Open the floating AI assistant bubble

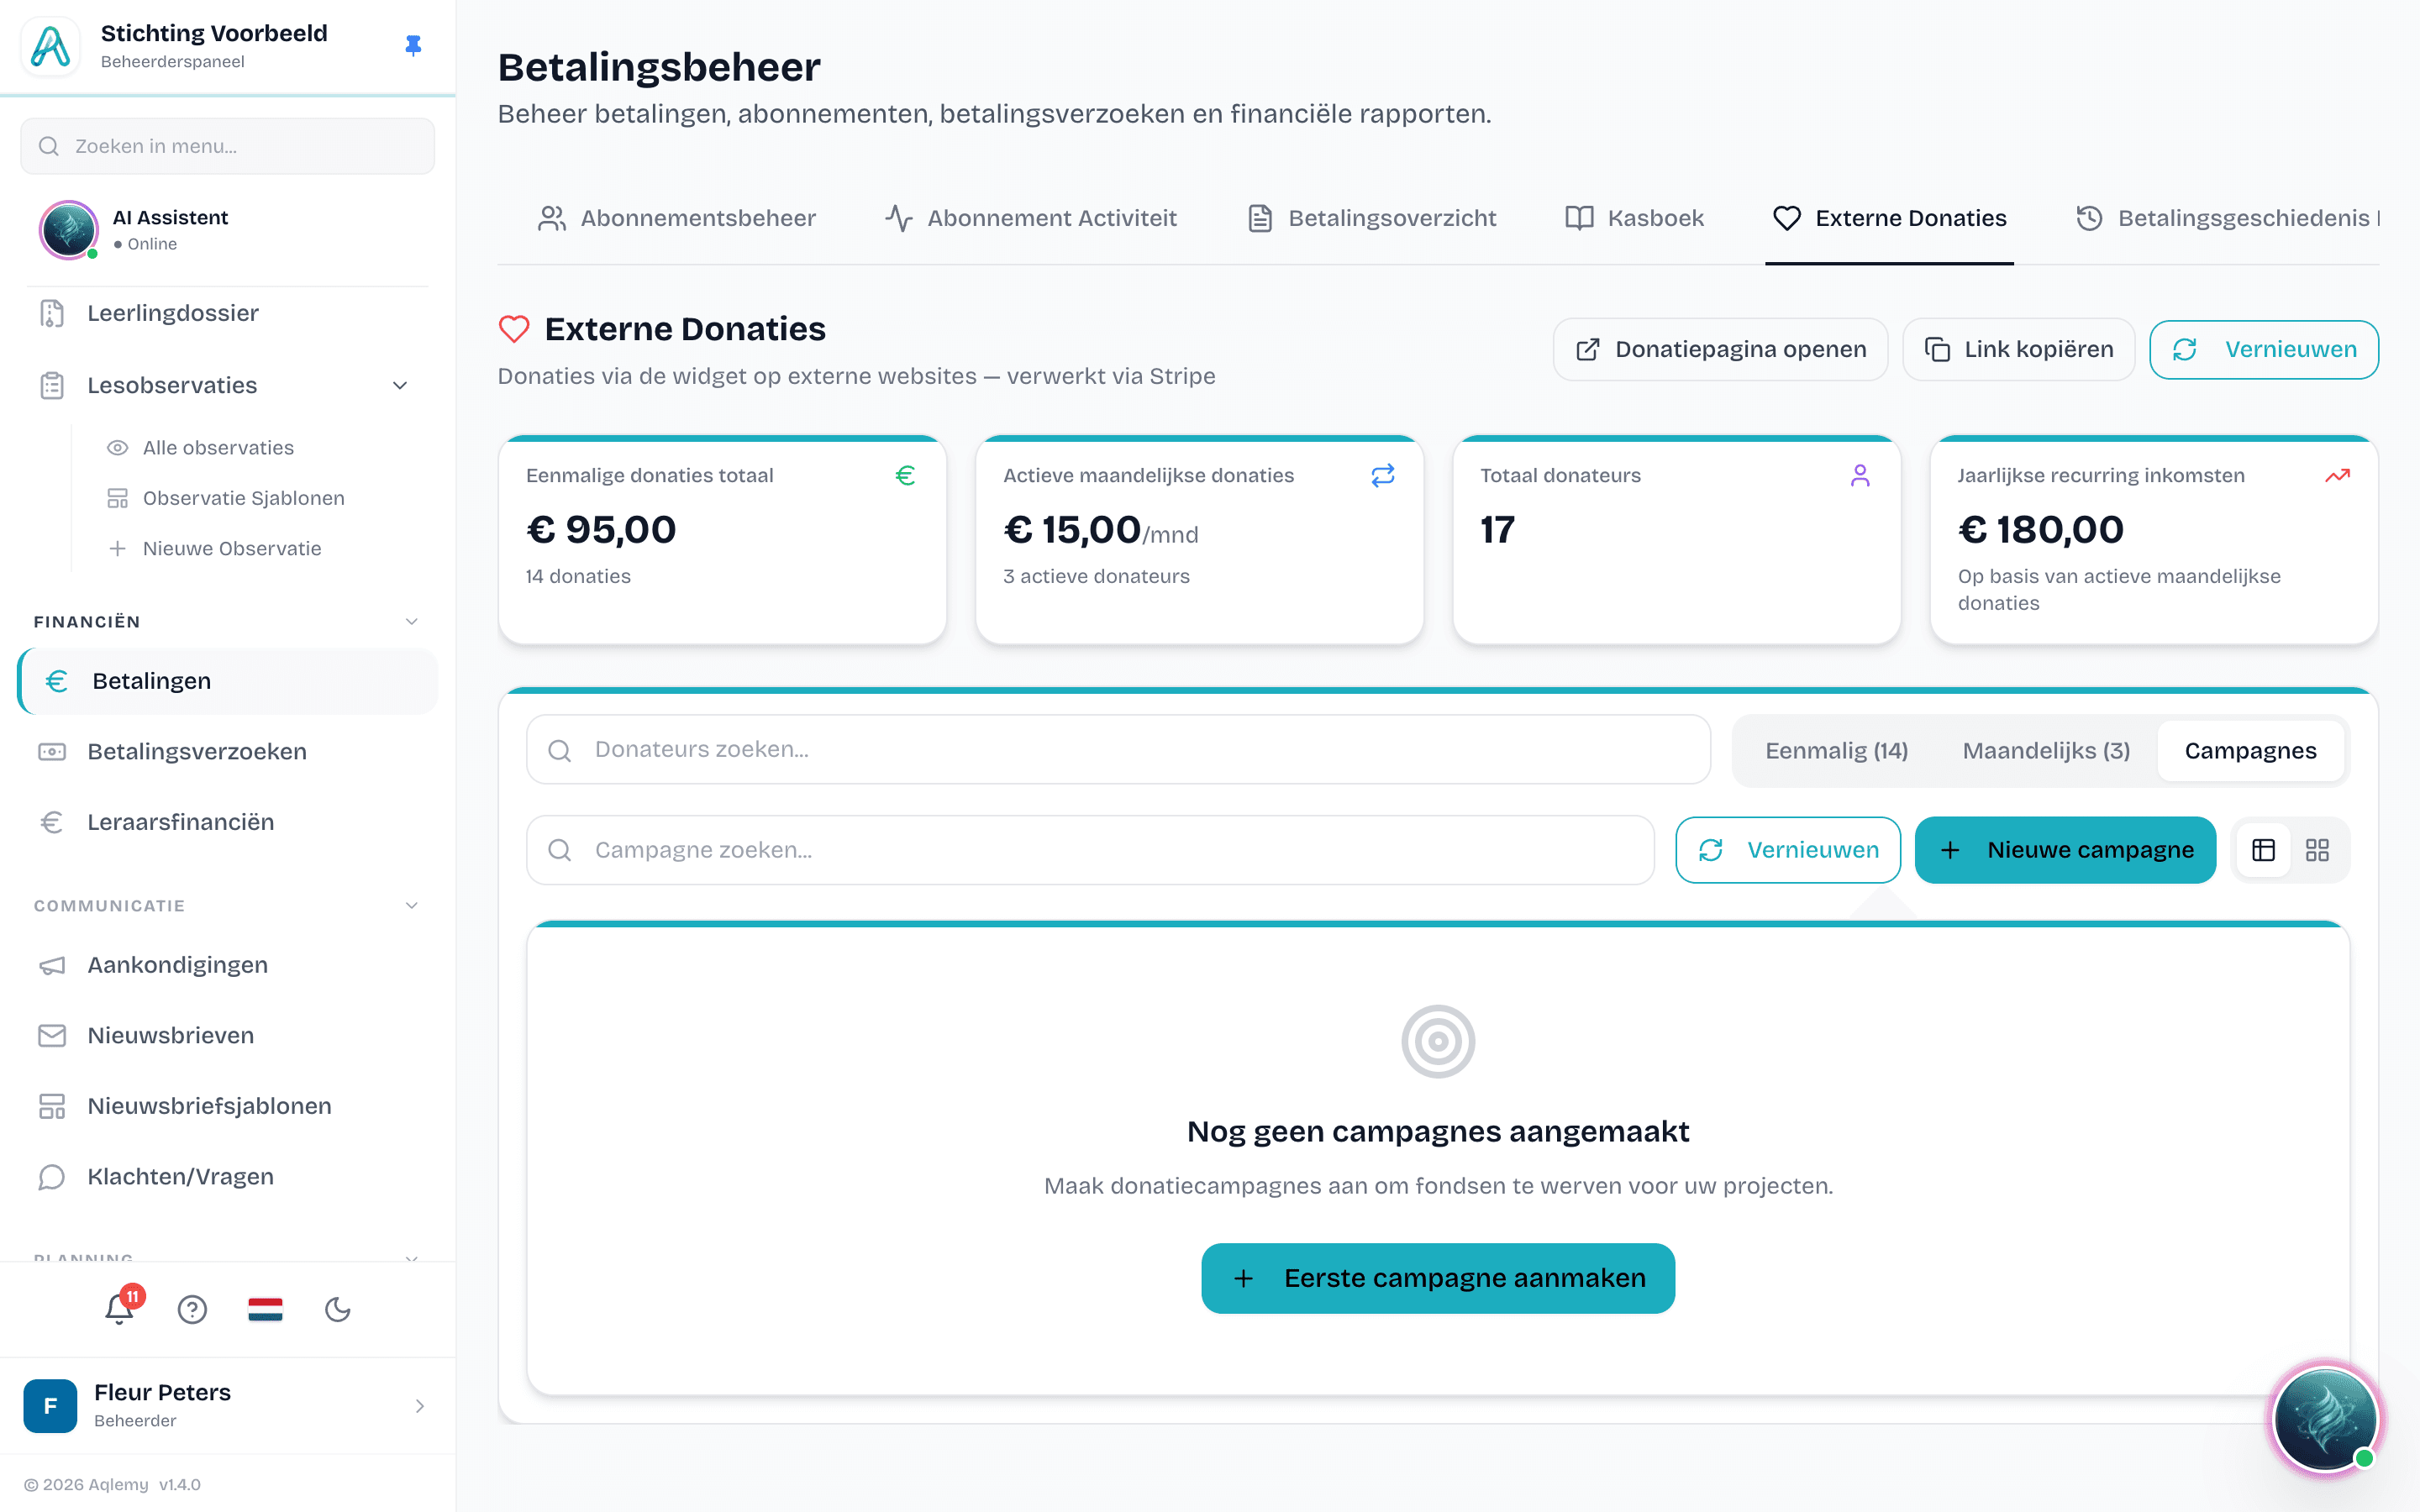pyautogui.click(x=2325, y=1419)
